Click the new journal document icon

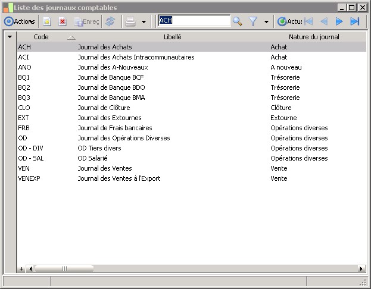pyautogui.click(x=47, y=21)
